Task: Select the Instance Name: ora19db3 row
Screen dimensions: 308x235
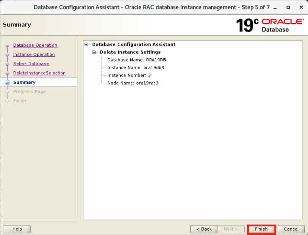Action: click(x=136, y=67)
